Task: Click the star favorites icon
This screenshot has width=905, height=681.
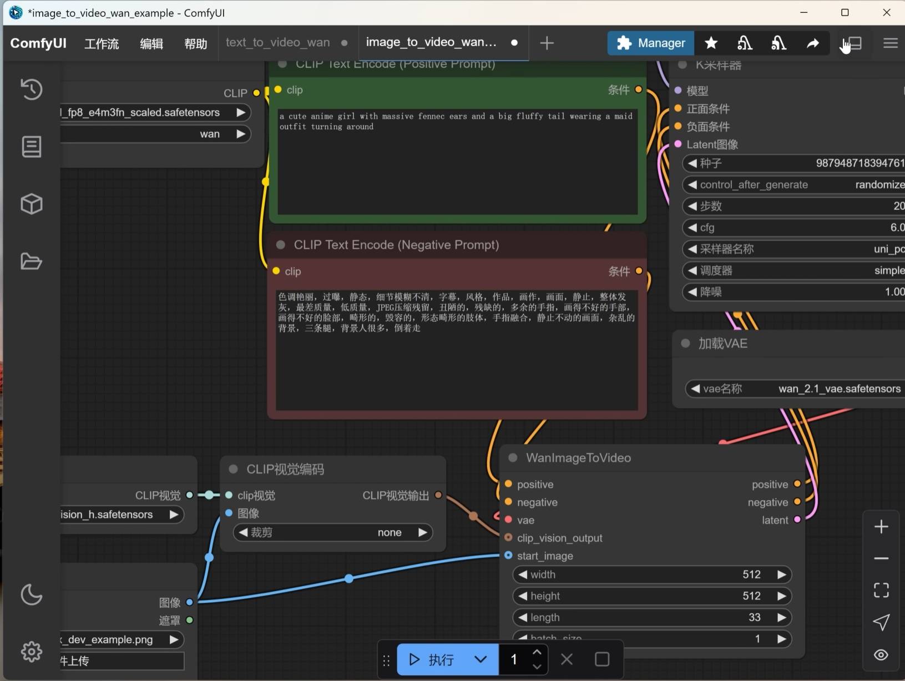Action: pyautogui.click(x=711, y=43)
